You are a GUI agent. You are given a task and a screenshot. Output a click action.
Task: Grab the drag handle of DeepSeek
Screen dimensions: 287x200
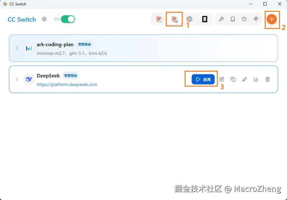(x=17, y=79)
